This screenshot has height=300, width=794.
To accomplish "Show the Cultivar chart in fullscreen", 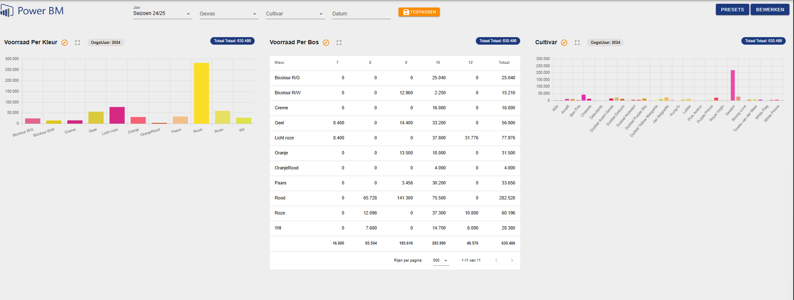I will click(x=577, y=43).
